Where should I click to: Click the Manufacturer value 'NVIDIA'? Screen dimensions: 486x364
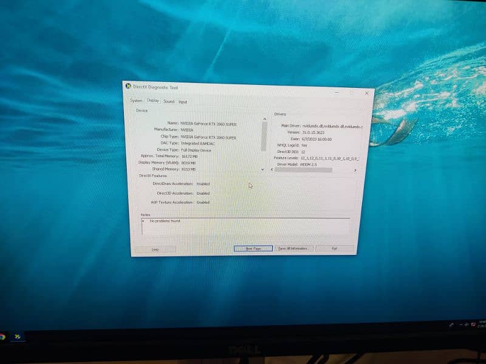(187, 130)
